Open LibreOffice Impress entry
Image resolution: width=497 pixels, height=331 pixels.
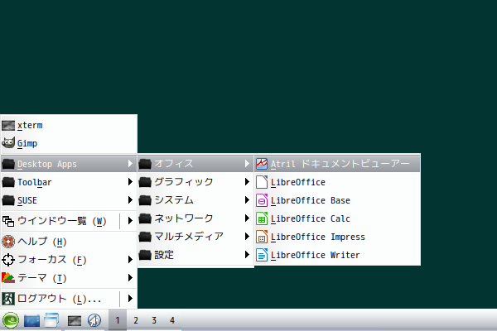337,237
